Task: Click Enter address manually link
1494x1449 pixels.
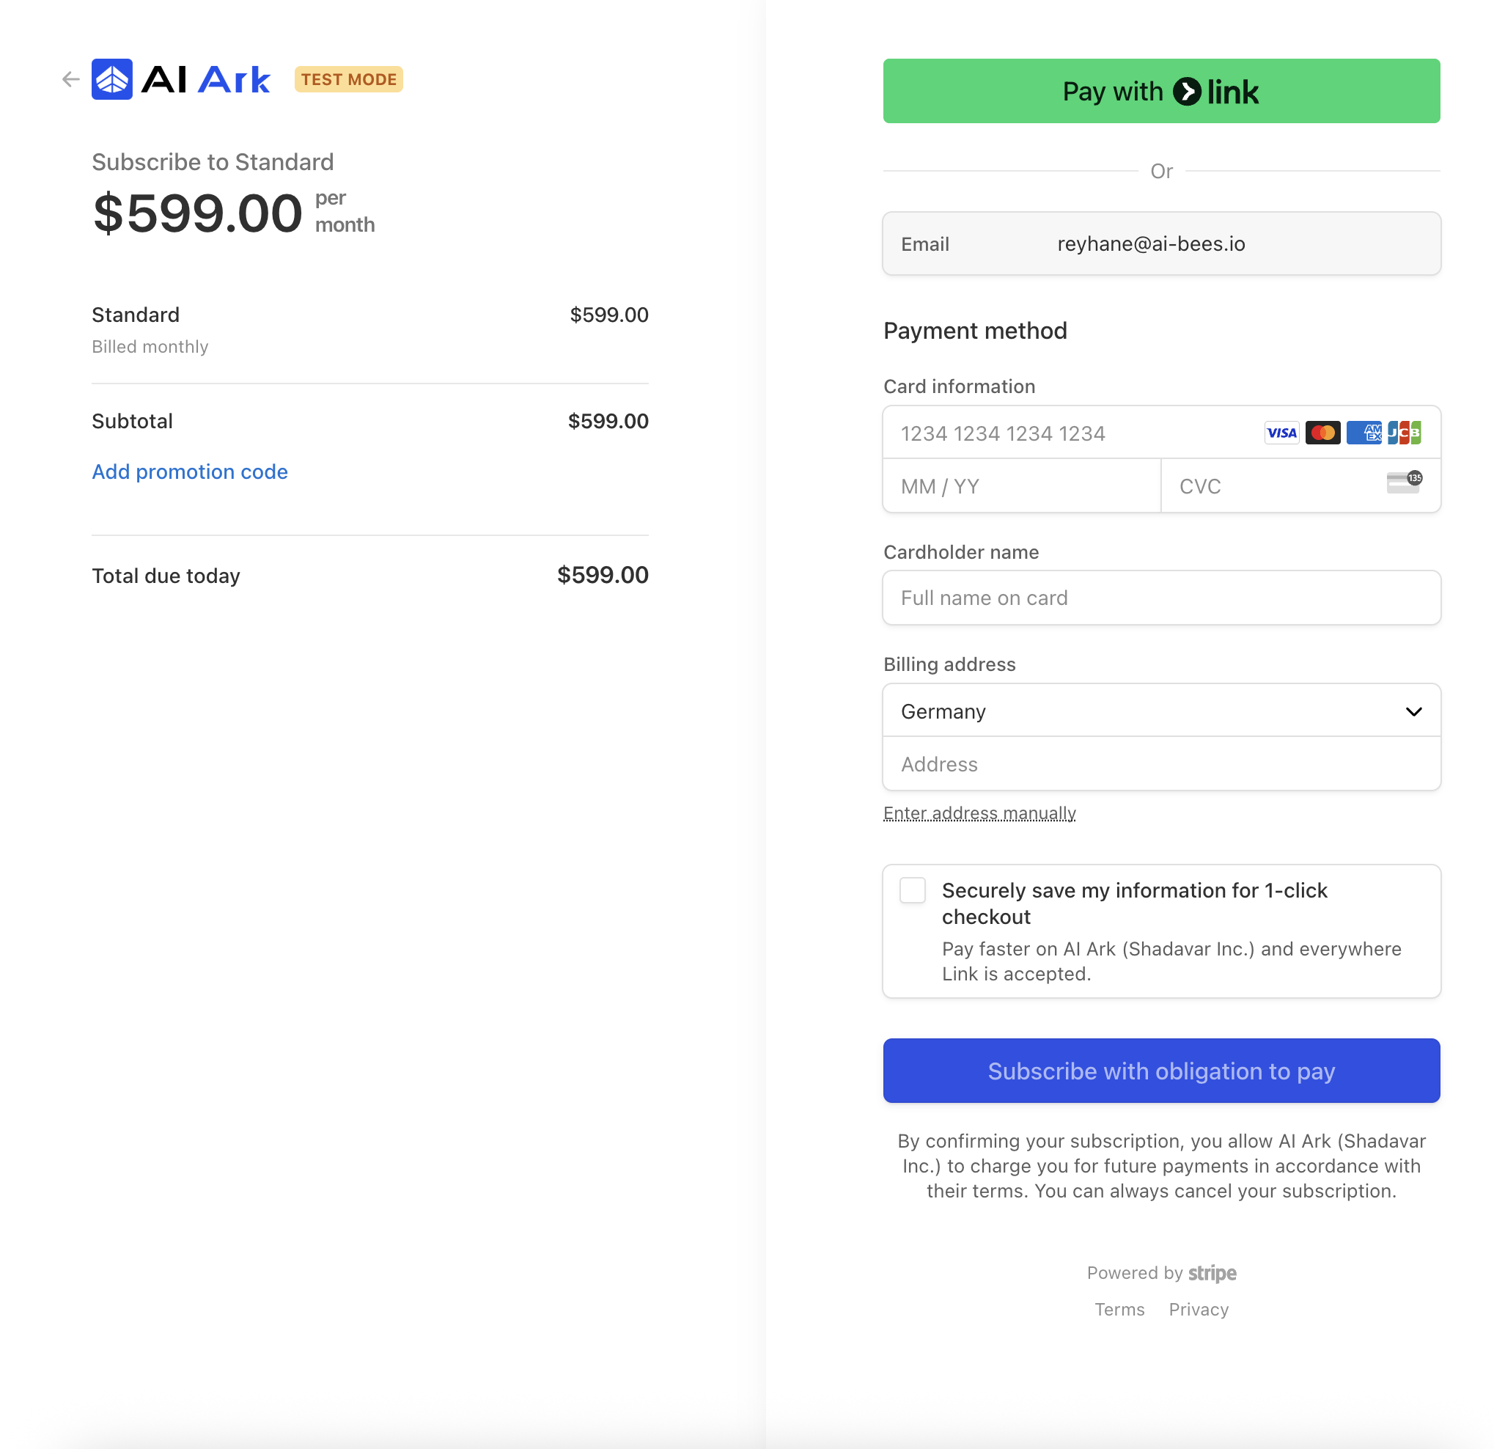Action: tap(979, 813)
